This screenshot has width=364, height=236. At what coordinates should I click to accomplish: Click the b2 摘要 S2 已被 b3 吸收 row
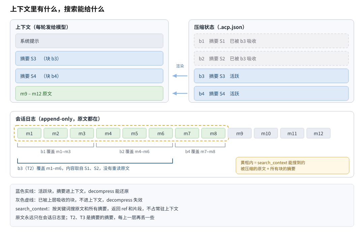tap(271, 58)
